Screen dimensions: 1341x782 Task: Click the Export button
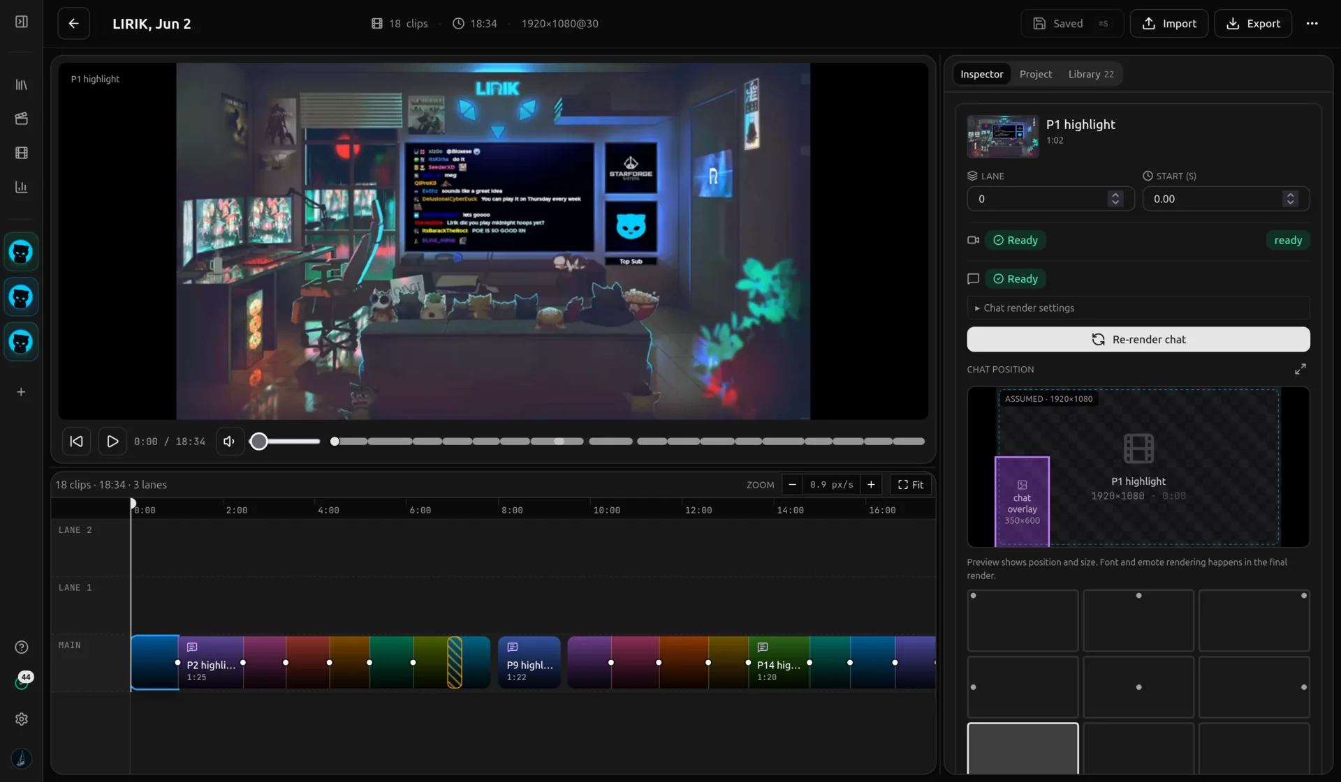(1254, 24)
